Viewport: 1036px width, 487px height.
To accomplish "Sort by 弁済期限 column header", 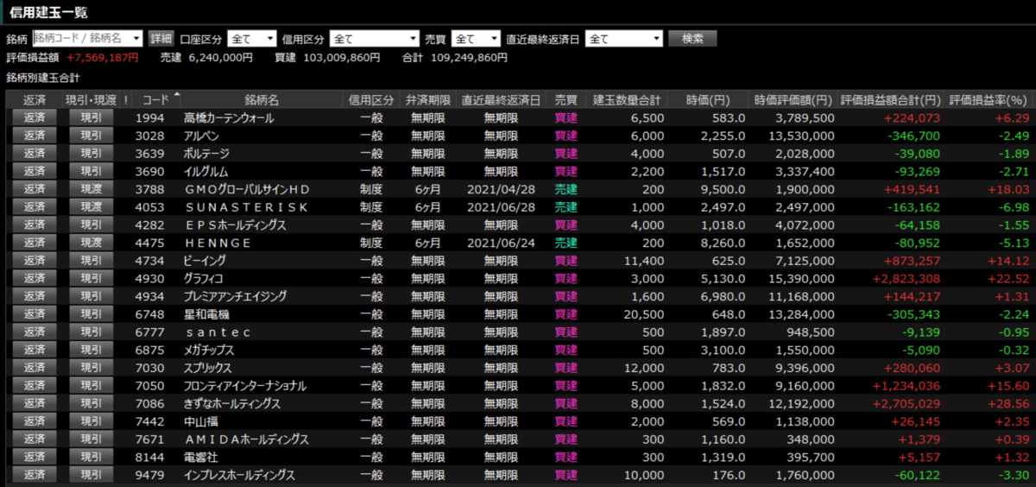I will click(x=427, y=99).
